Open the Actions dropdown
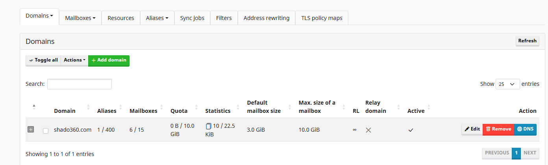This screenshot has width=548, height=165. pos(75,60)
